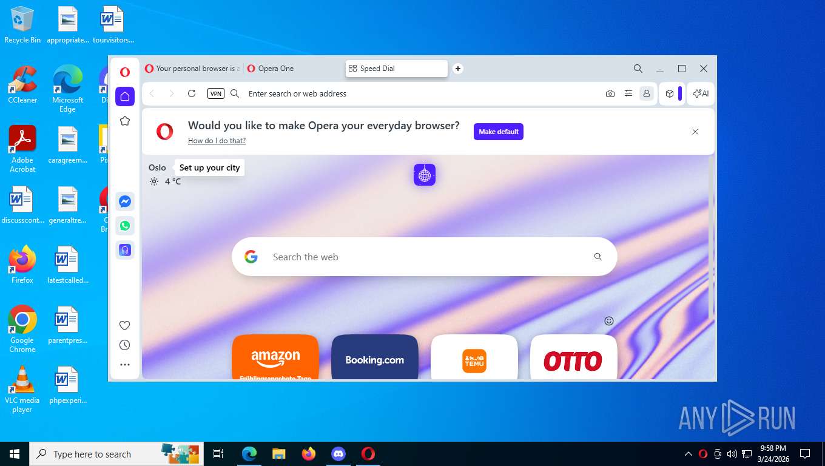Image resolution: width=825 pixels, height=466 pixels.
Task: Switch to 'Your personal browser is' tab
Action: [x=192, y=69]
